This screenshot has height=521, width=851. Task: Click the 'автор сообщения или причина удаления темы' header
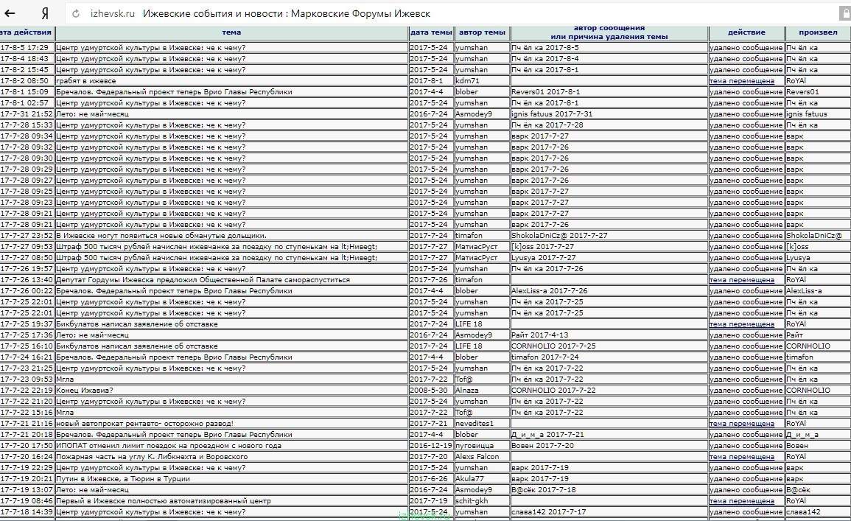609,32
